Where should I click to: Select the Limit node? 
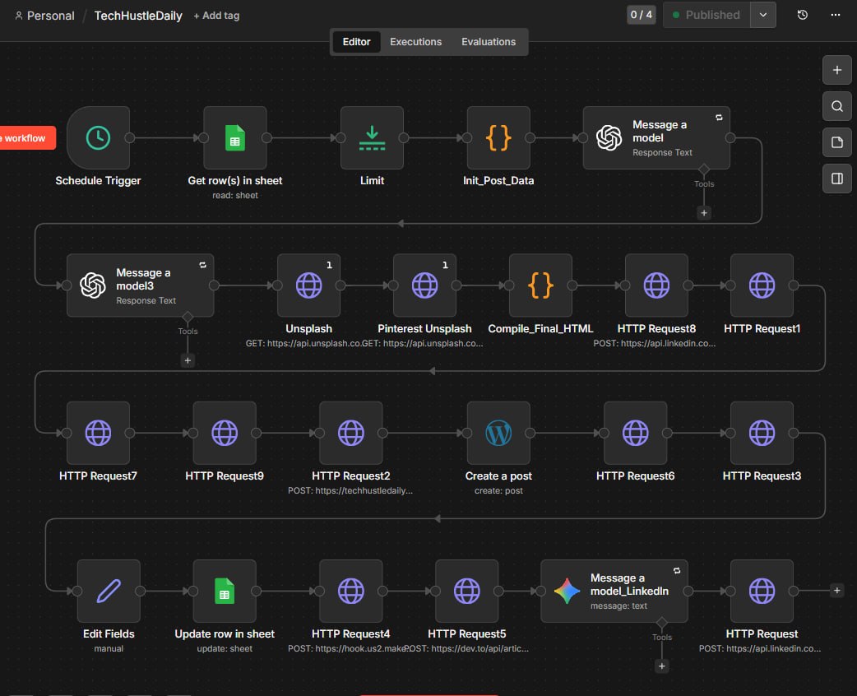[x=373, y=137]
